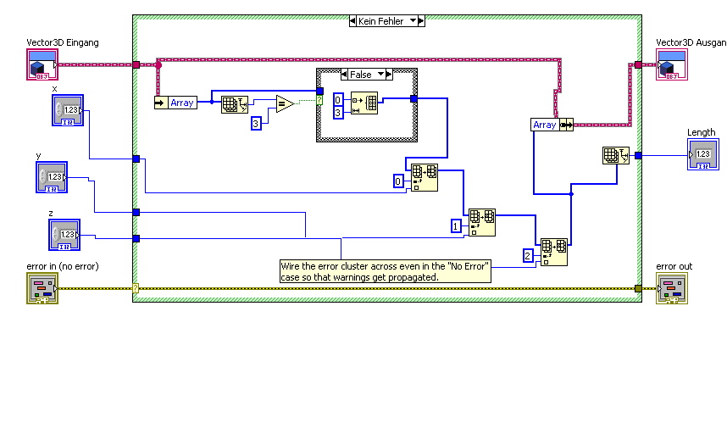727x434 pixels.
Task: Select the error in cluster terminal
Action: point(42,288)
